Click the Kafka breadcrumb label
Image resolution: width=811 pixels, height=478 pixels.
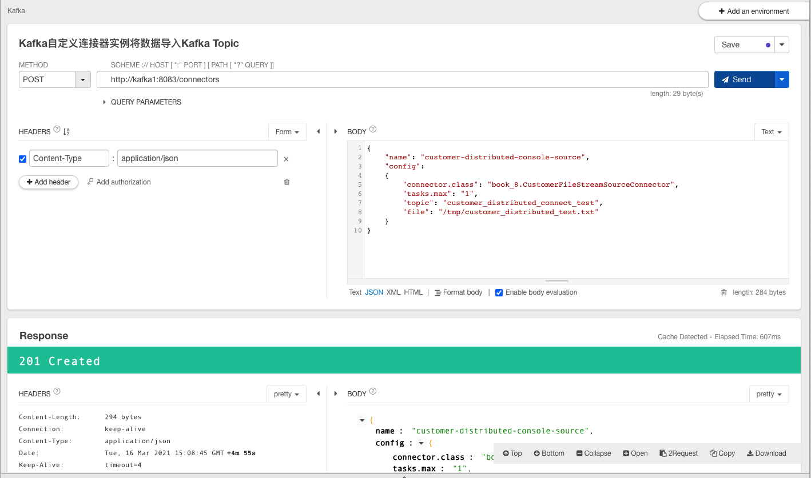click(x=16, y=11)
